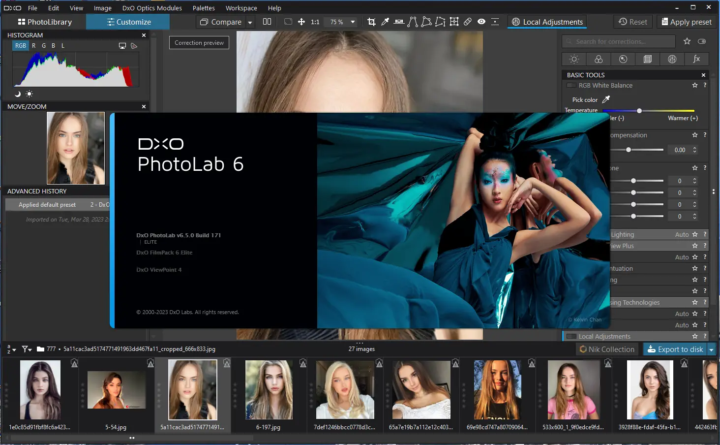Image resolution: width=720 pixels, height=445 pixels.
Task: Launch the Nik Collection button
Action: [607, 350]
